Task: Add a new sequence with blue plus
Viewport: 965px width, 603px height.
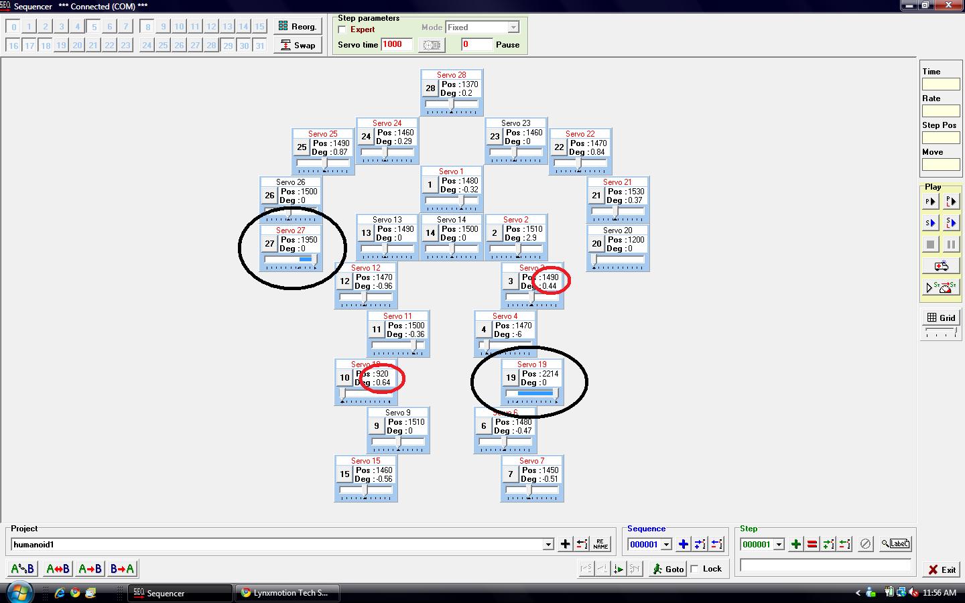Action: [683, 544]
